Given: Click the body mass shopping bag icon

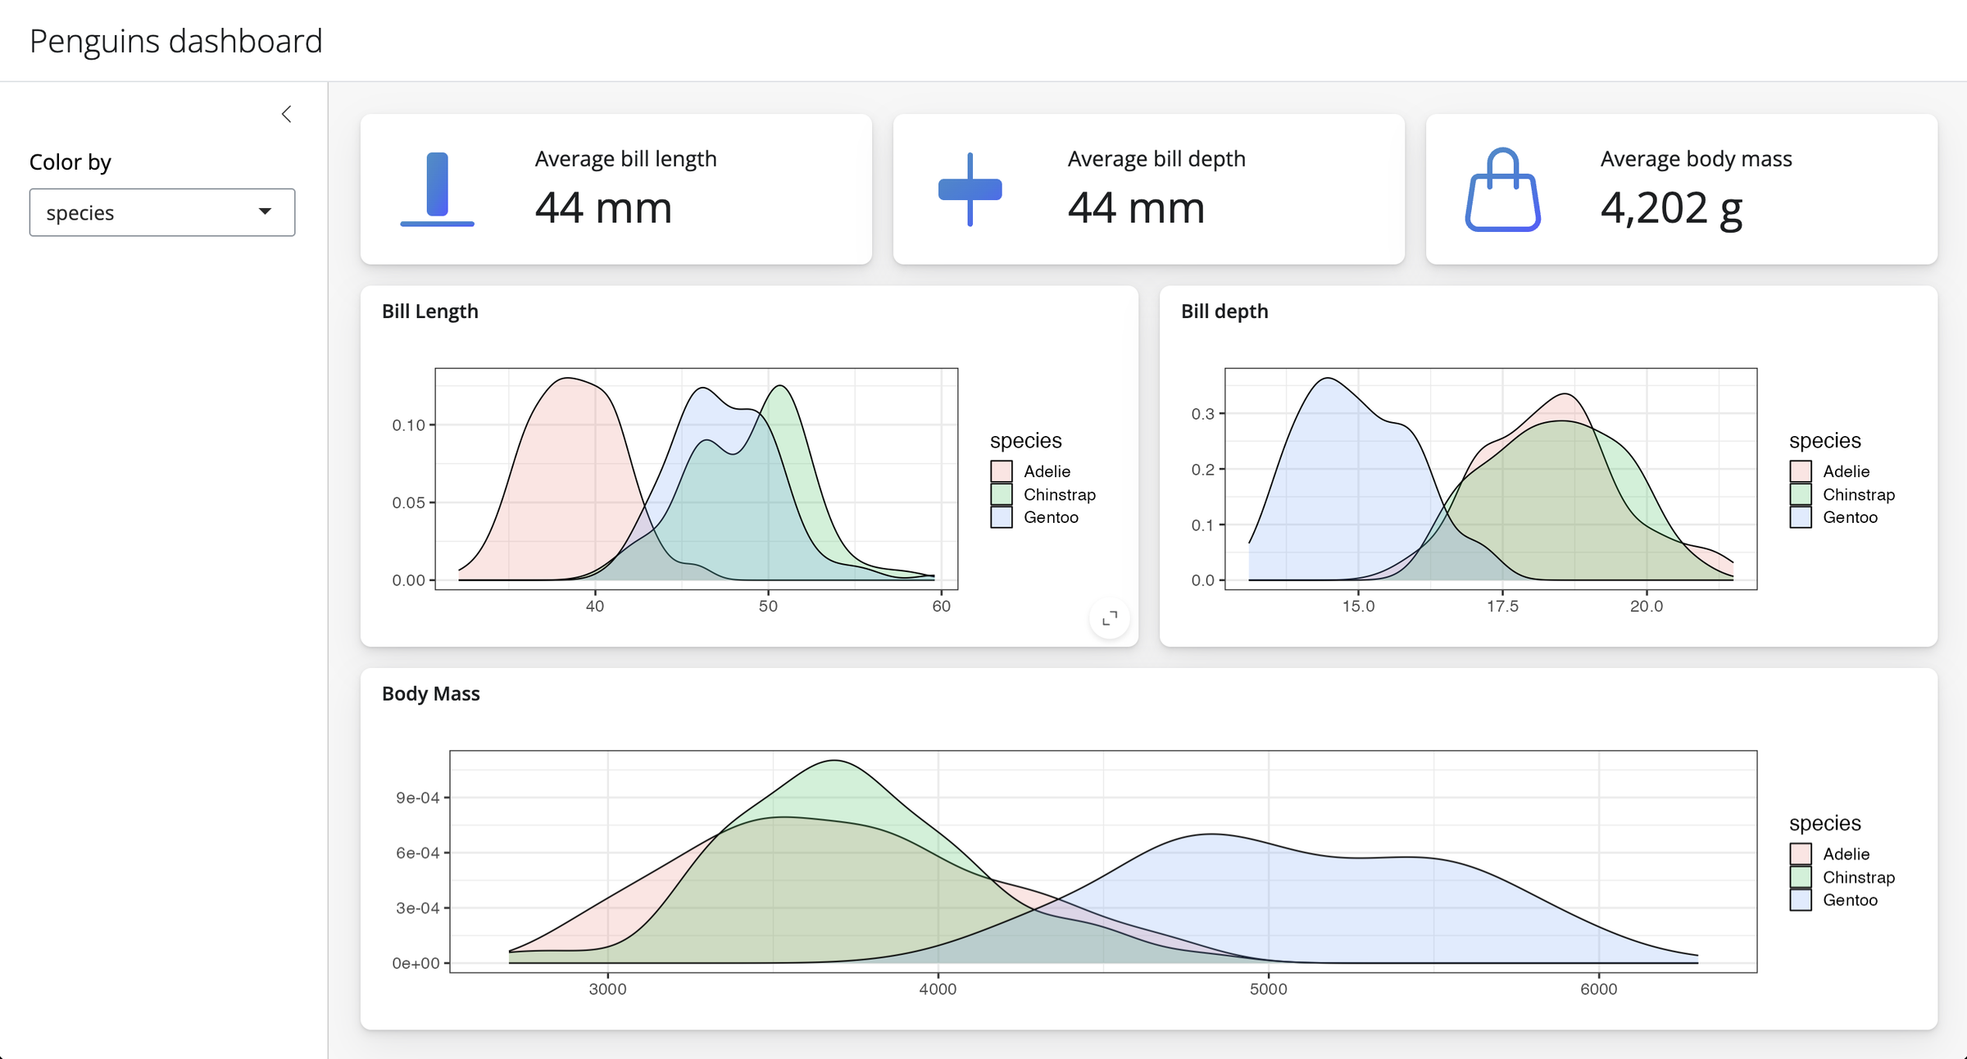Looking at the screenshot, I should 1502,189.
